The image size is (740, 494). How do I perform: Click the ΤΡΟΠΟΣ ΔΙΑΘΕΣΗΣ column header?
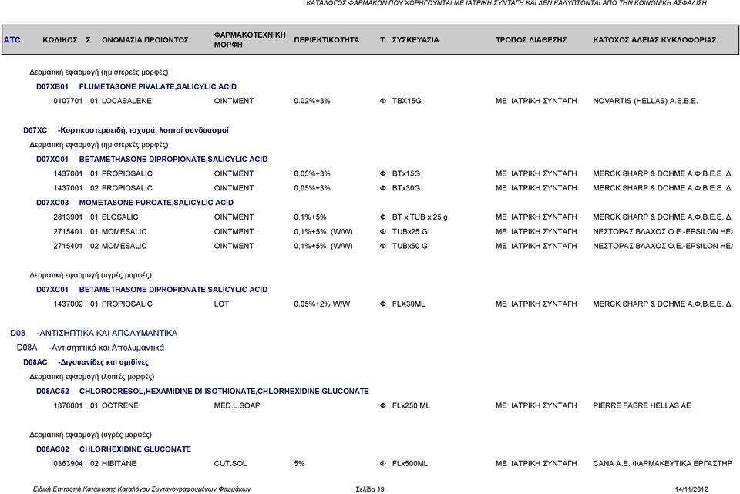tap(531, 39)
